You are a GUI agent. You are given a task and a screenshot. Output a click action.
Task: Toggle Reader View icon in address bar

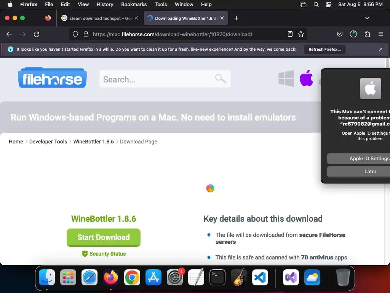[x=290, y=34]
